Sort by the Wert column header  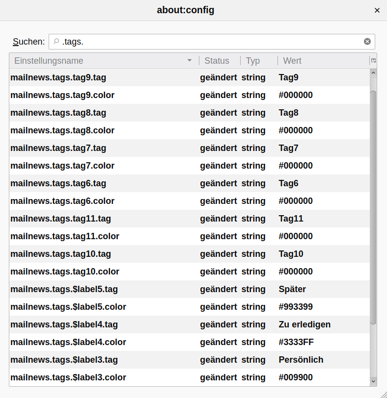293,61
